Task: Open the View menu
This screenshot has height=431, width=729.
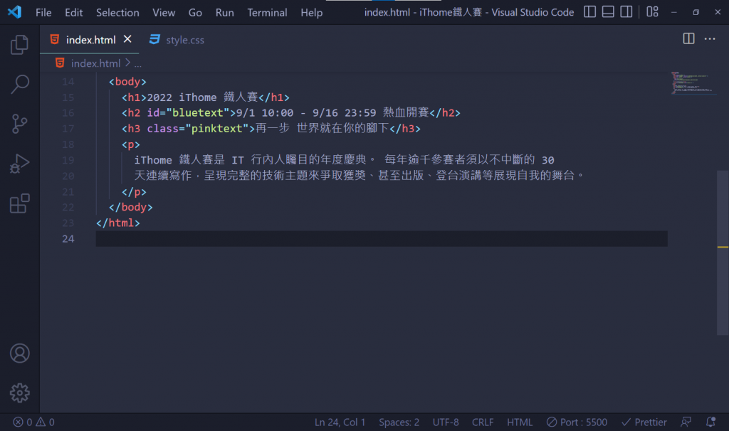Action: pos(164,13)
